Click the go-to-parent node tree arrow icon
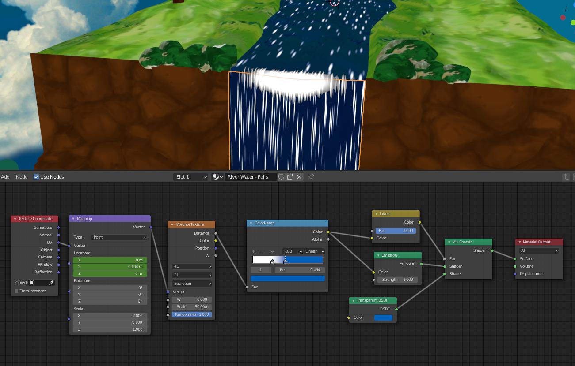 pyautogui.click(x=566, y=177)
